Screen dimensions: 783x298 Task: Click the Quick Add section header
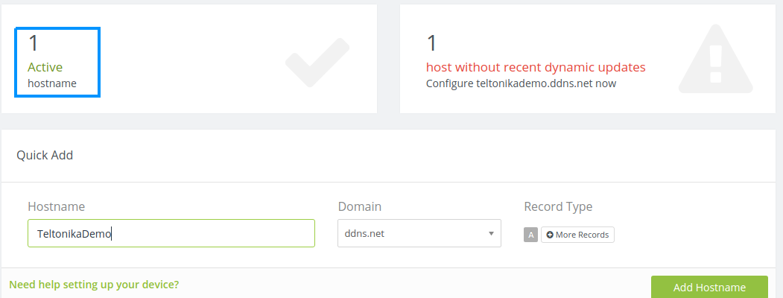tap(45, 155)
